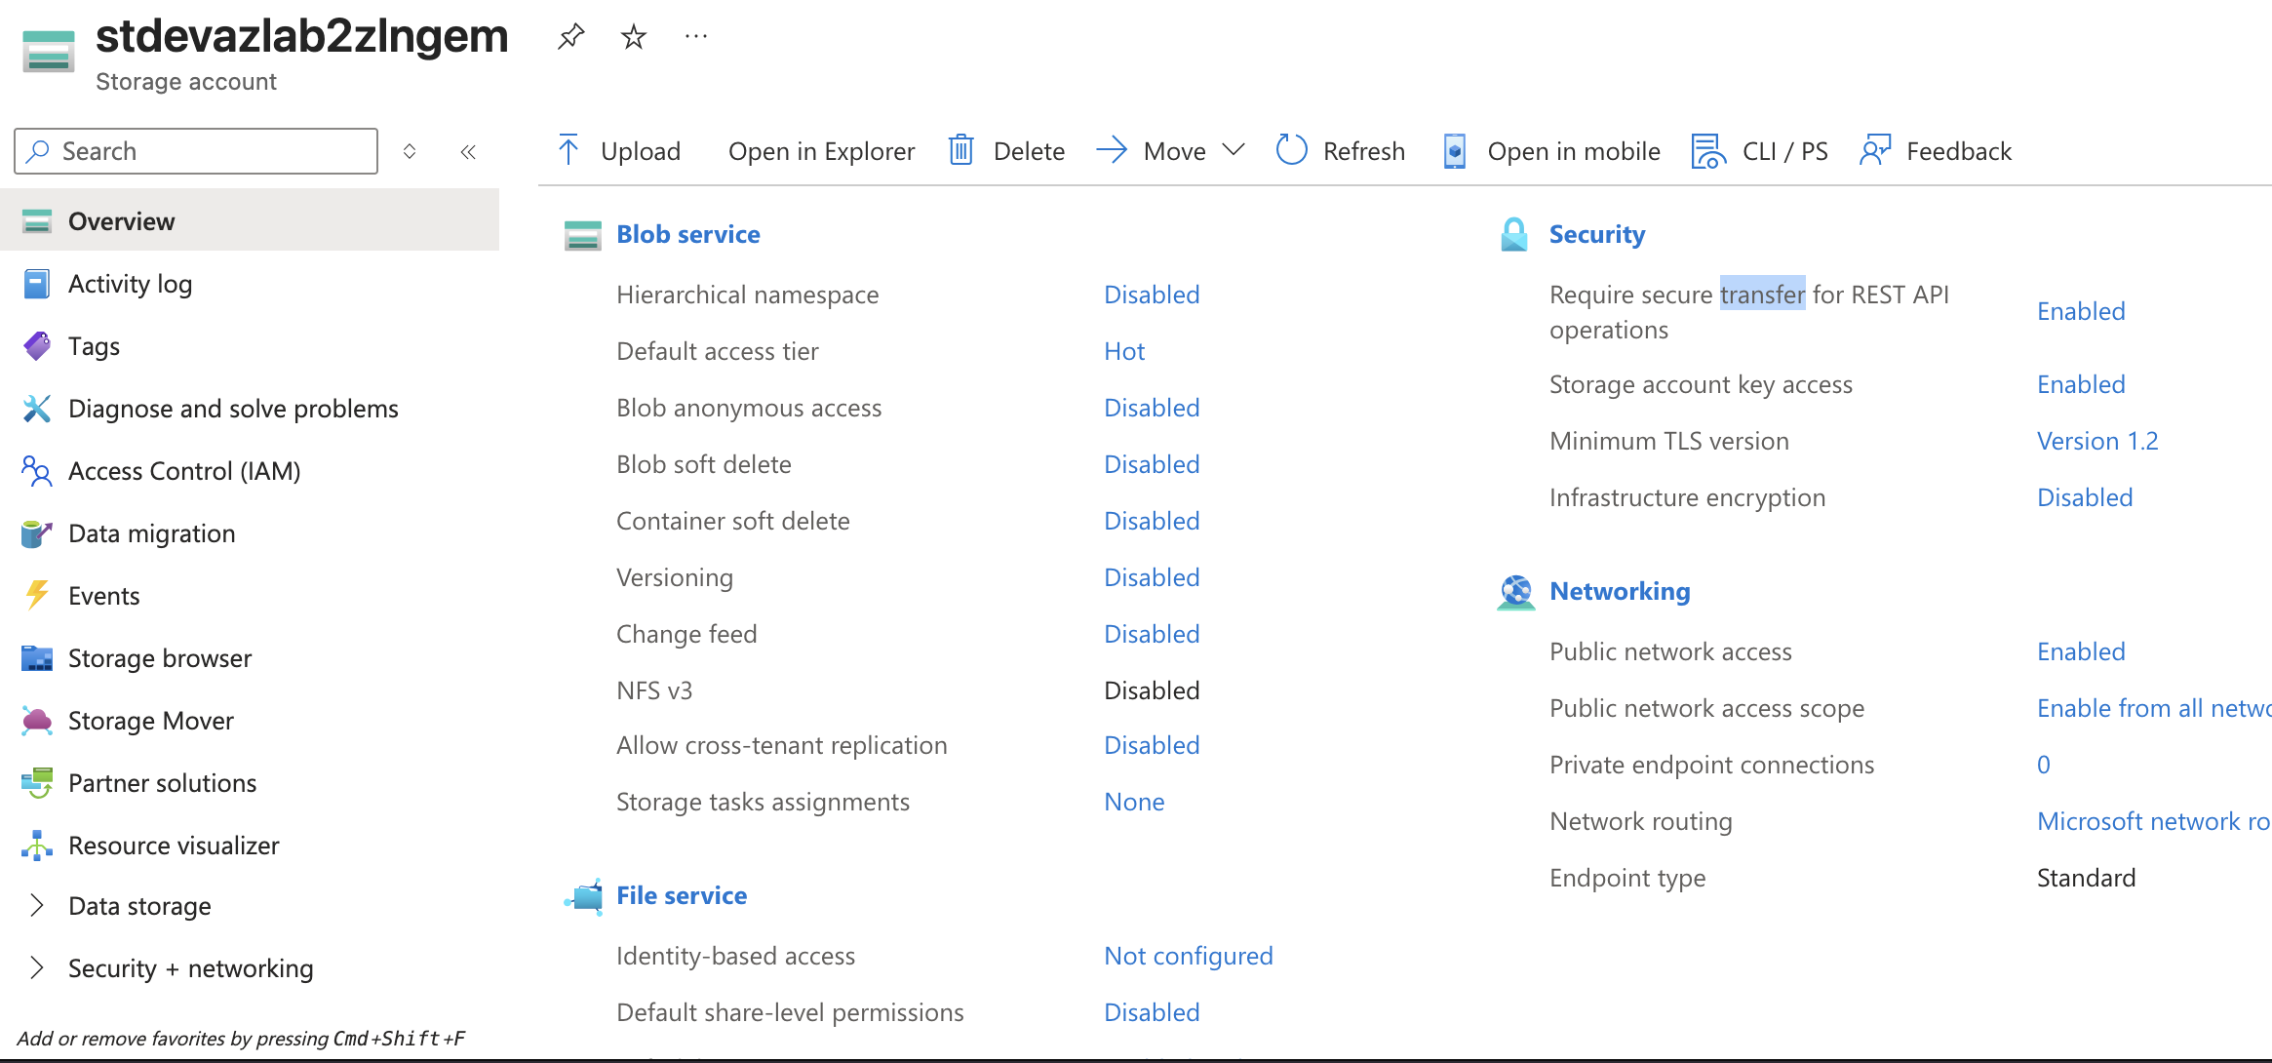
Task: Click Disabled value for Blob soft delete
Action: (1152, 464)
